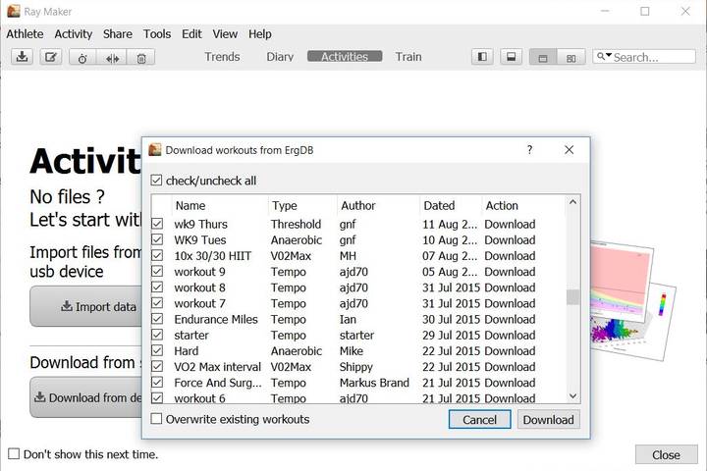Sort workouts by Dated column header
This screenshot has height=471, width=707.
451,205
